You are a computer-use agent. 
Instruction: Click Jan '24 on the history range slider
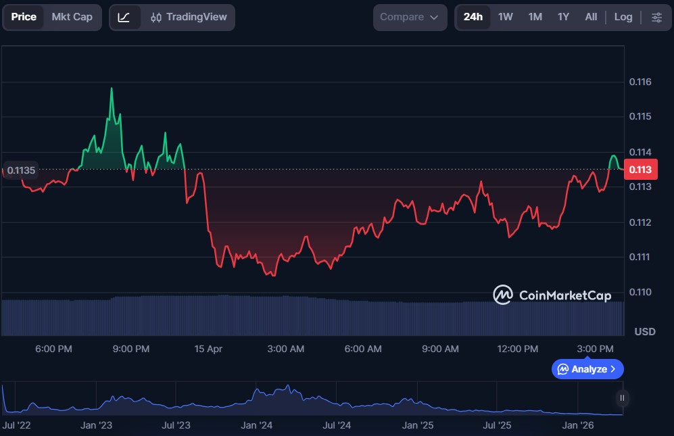pyautogui.click(x=256, y=425)
